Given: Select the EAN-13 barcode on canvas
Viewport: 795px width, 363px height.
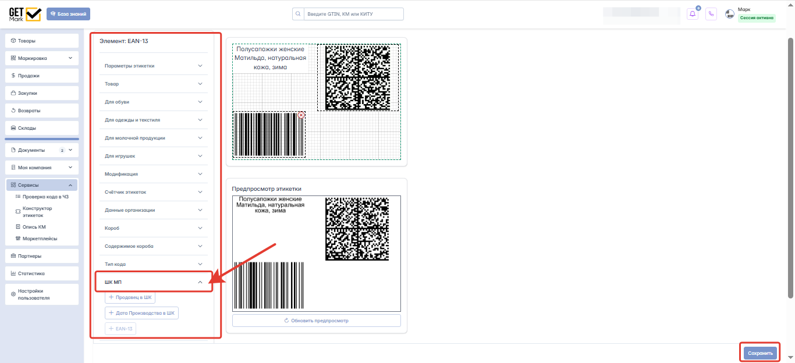Looking at the screenshot, I should click(269, 134).
